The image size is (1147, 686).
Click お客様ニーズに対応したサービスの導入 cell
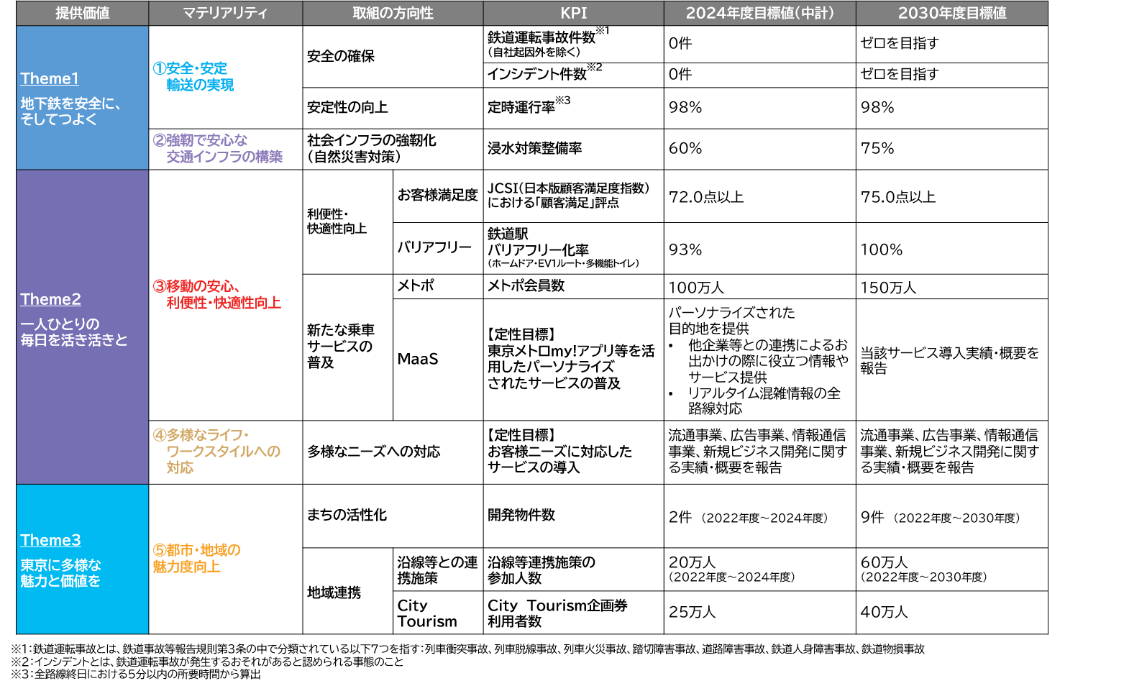(573, 452)
